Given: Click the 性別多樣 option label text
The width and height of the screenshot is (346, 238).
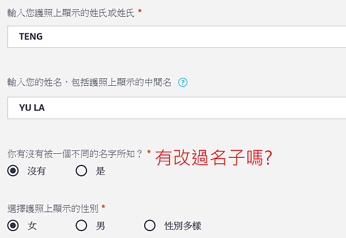Looking at the screenshot, I should coord(183,226).
